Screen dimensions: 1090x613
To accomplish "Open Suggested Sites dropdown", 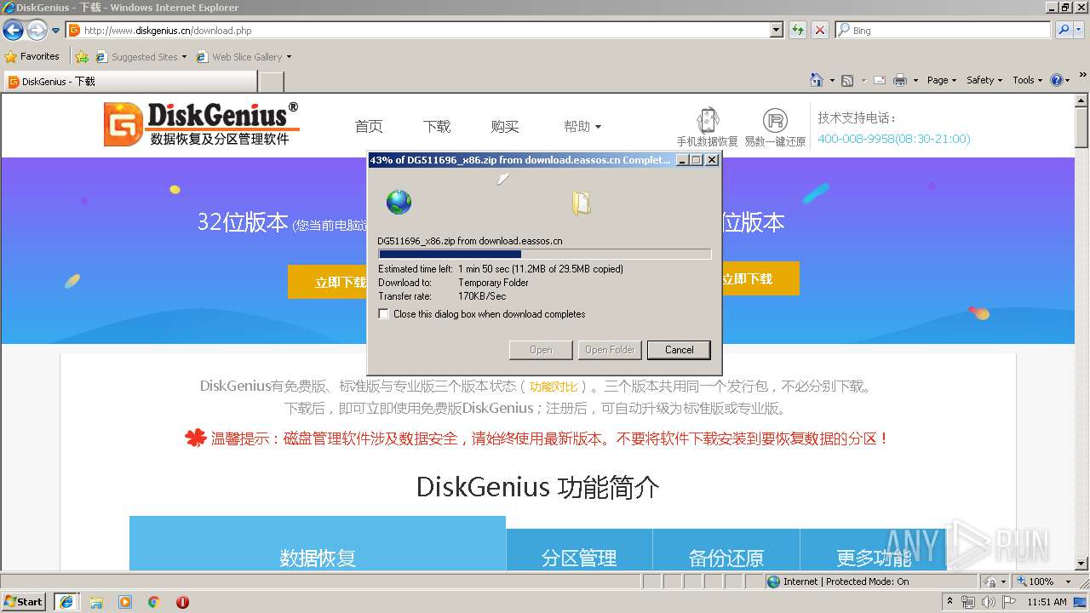I will 141,57.
